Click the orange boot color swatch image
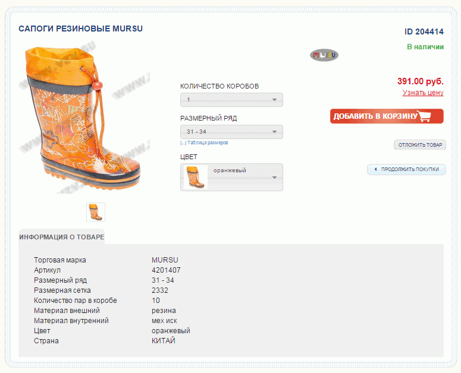 (x=196, y=177)
